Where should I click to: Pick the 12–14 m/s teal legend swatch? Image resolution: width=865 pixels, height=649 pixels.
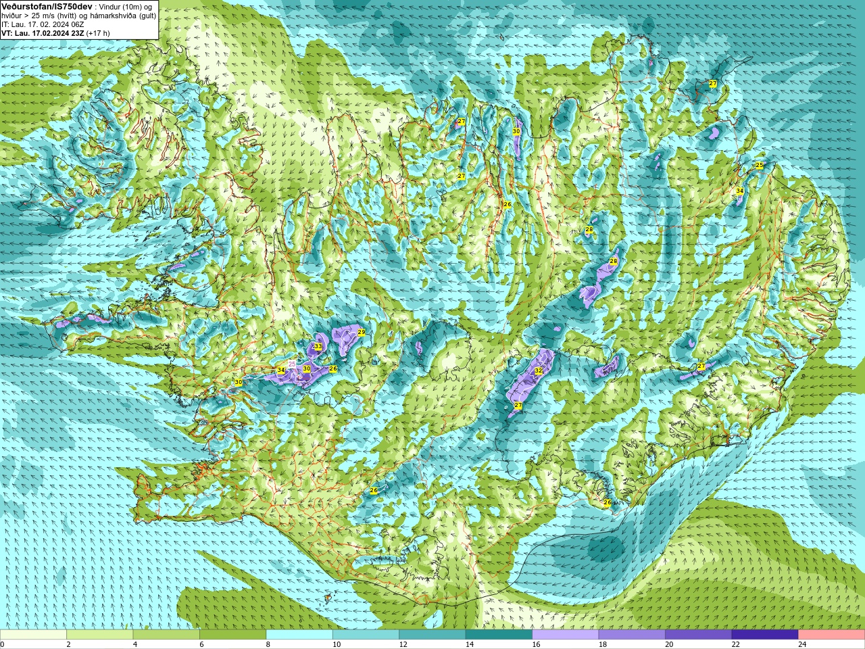(432, 635)
